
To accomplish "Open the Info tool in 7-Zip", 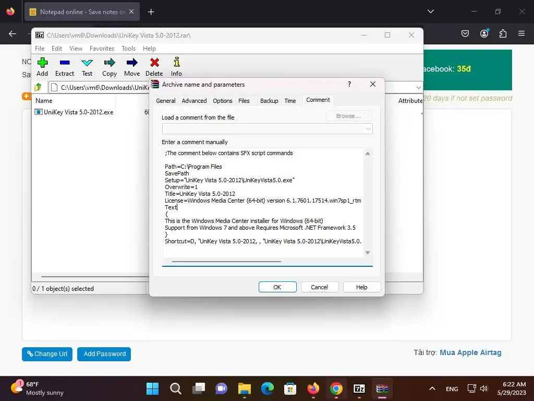I will 176,67.
